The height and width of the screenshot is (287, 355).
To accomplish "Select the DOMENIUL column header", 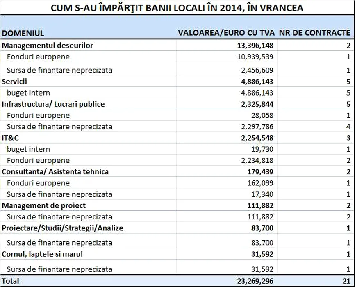I will click(x=23, y=33).
